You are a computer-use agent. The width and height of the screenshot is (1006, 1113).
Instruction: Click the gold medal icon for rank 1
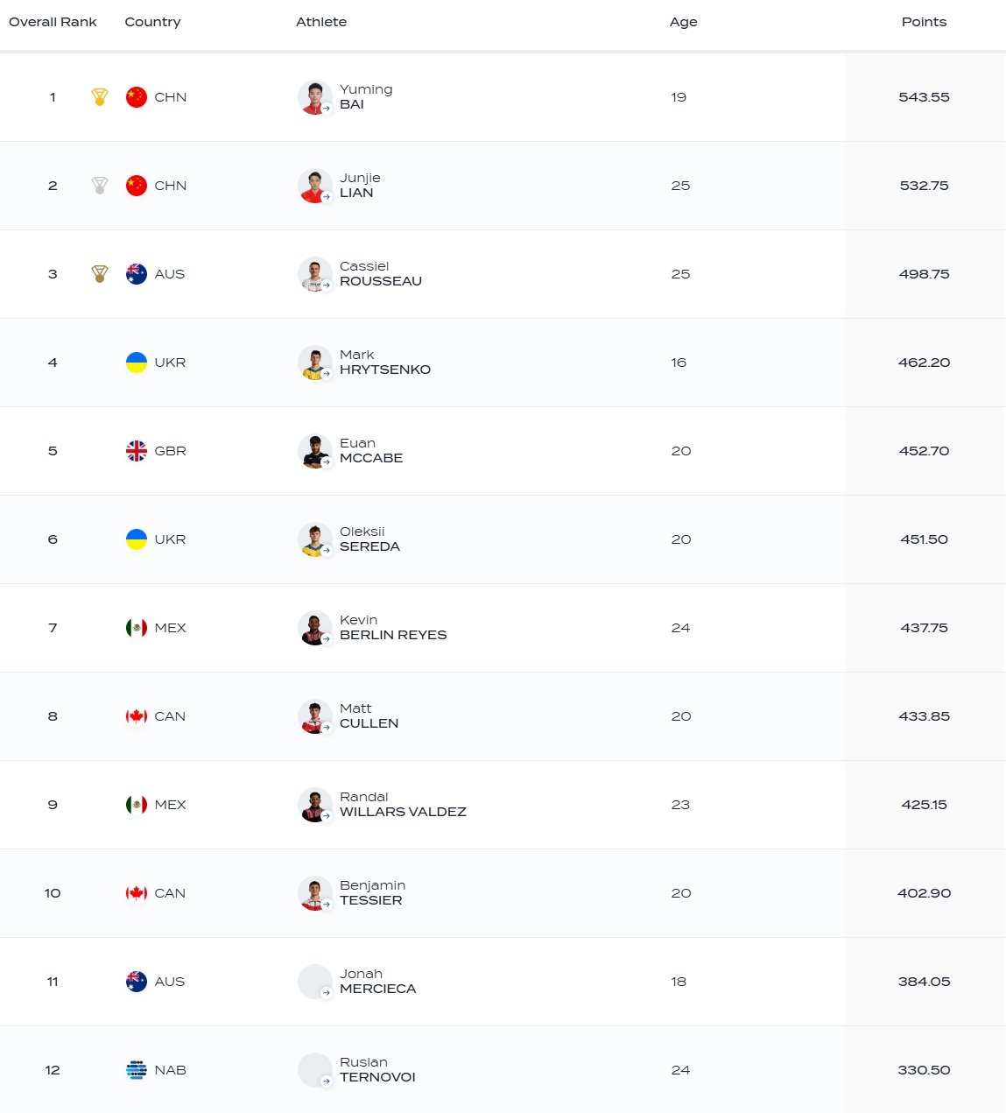[100, 97]
